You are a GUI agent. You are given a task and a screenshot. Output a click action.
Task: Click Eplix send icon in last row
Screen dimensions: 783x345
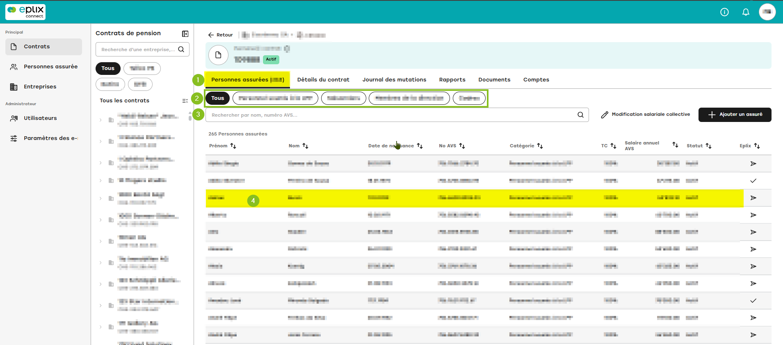pyautogui.click(x=753, y=335)
